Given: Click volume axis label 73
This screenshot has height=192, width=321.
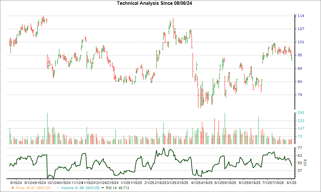Looking at the screenshot, I should pyautogui.click(x=300, y=136).
